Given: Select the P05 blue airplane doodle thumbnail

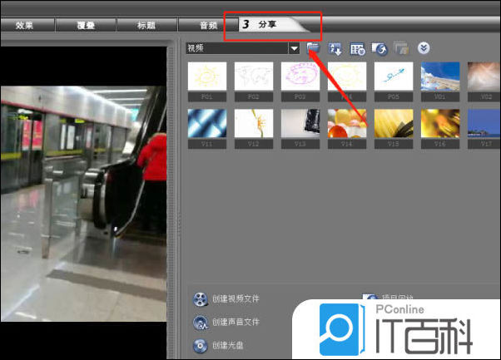Looking at the screenshot, I should coord(394,76).
